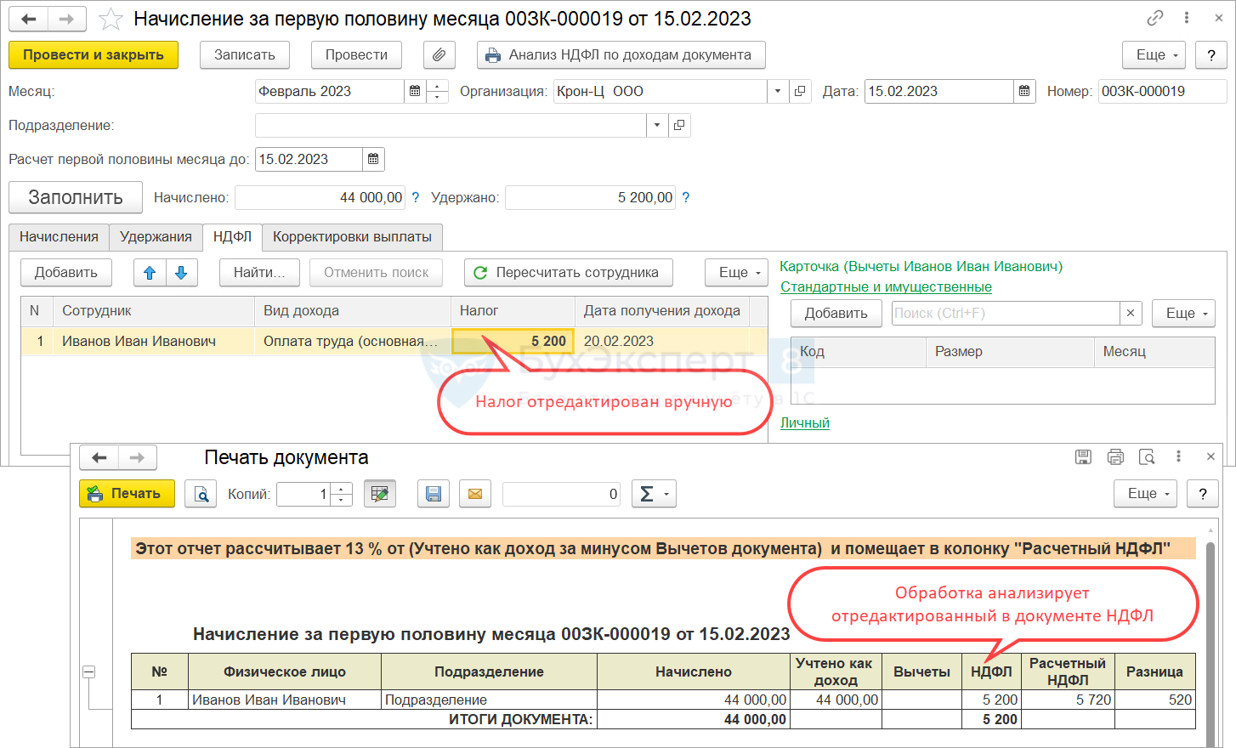Click Провести и закрыть button
The width and height of the screenshot is (1236, 748).
(x=94, y=55)
